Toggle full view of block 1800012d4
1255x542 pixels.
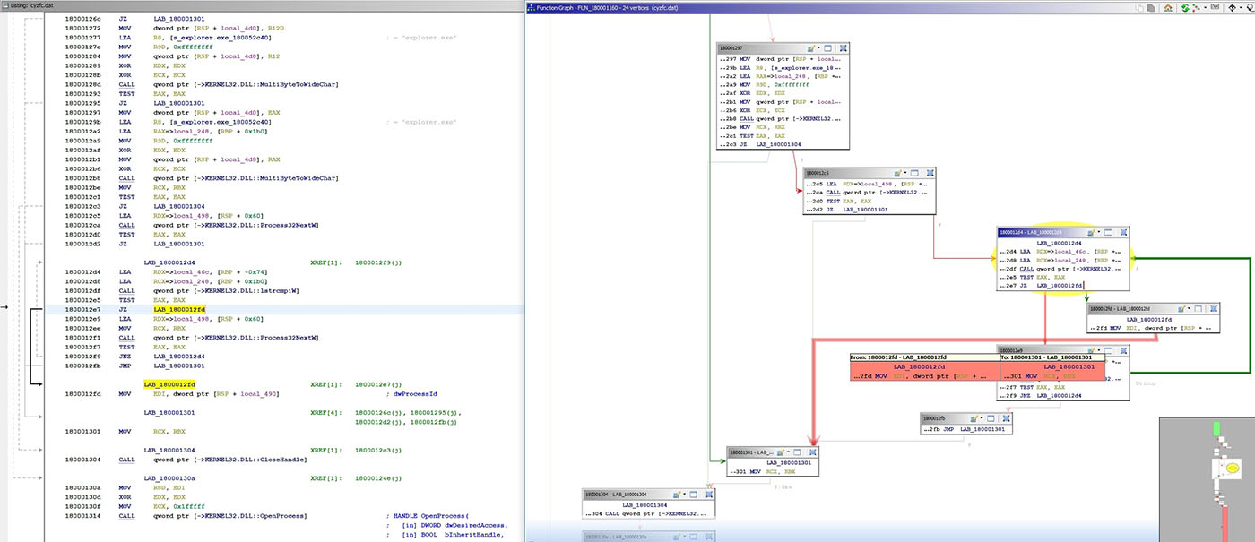[x=1107, y=231]
